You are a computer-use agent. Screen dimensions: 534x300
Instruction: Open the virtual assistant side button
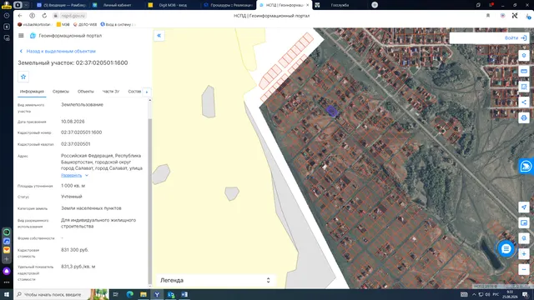526,167
